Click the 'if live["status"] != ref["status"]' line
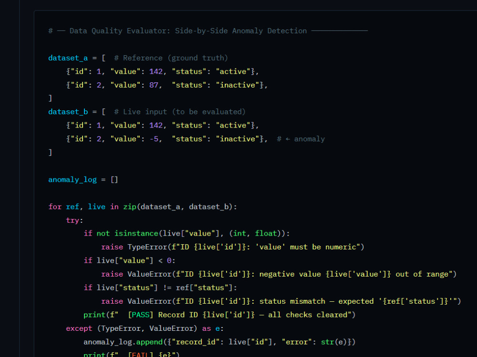This screenshot has width=477, height=357. [x=160, y=288]
